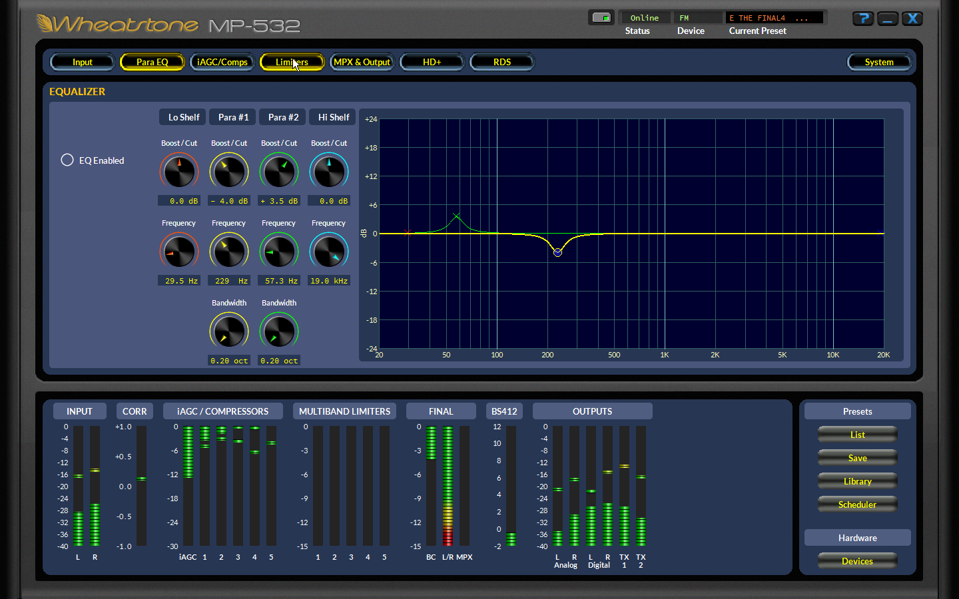Click the 29.5 Hz frequency field
This screenshot has height=599, width=959.
tap(179, 281)
